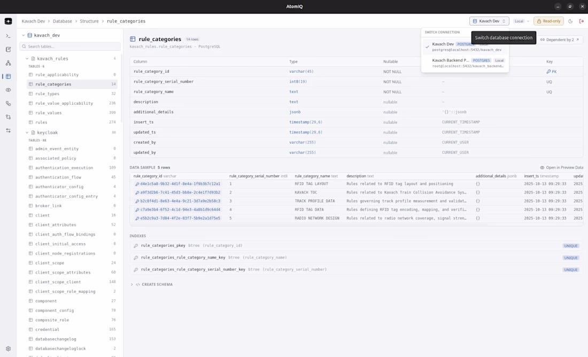Toggle the Read-only mode button
The height and width of the screenshot is (357, 588).
coord(548,21)
